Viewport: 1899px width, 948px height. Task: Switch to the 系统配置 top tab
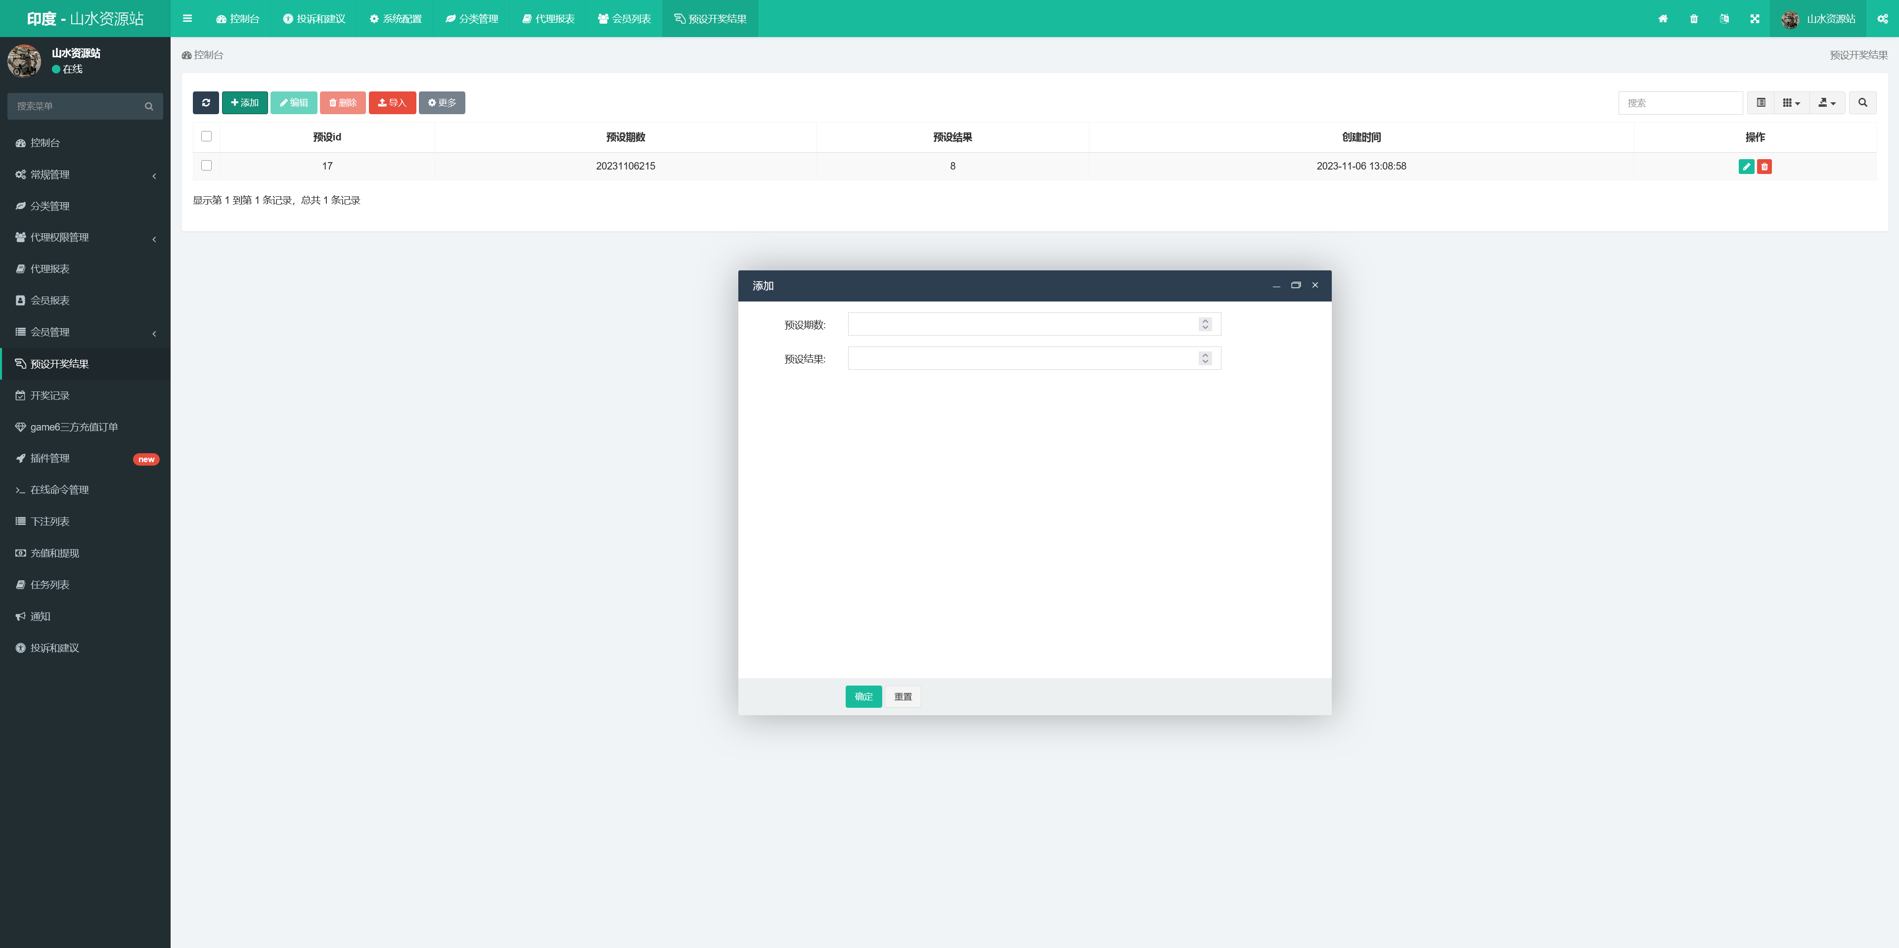click(396, 18)
